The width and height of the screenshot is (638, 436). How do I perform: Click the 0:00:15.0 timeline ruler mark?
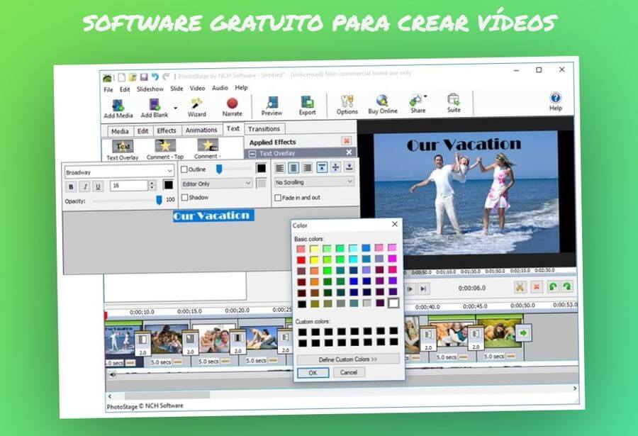[x=189, y=311]
